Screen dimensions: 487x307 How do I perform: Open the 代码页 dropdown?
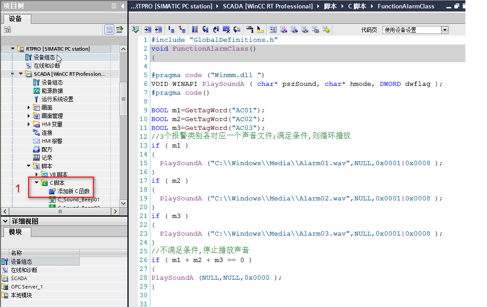pyautogui.click(x=445, y=30)
